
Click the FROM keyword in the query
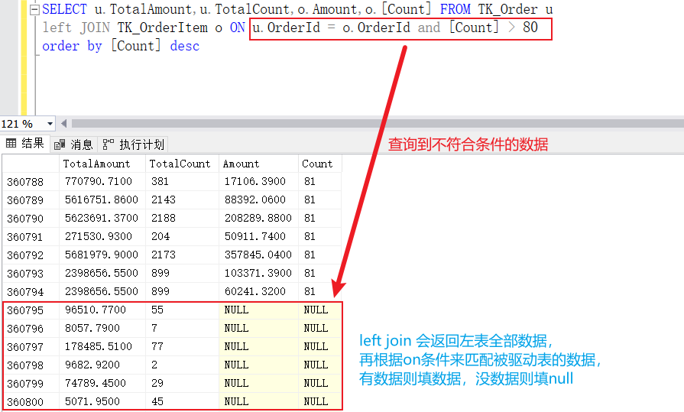click(x=455, y=9)
